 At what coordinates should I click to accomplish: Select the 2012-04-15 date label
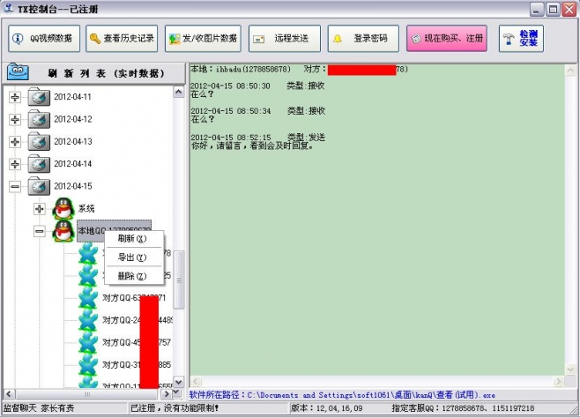click(x=73, y=186)
